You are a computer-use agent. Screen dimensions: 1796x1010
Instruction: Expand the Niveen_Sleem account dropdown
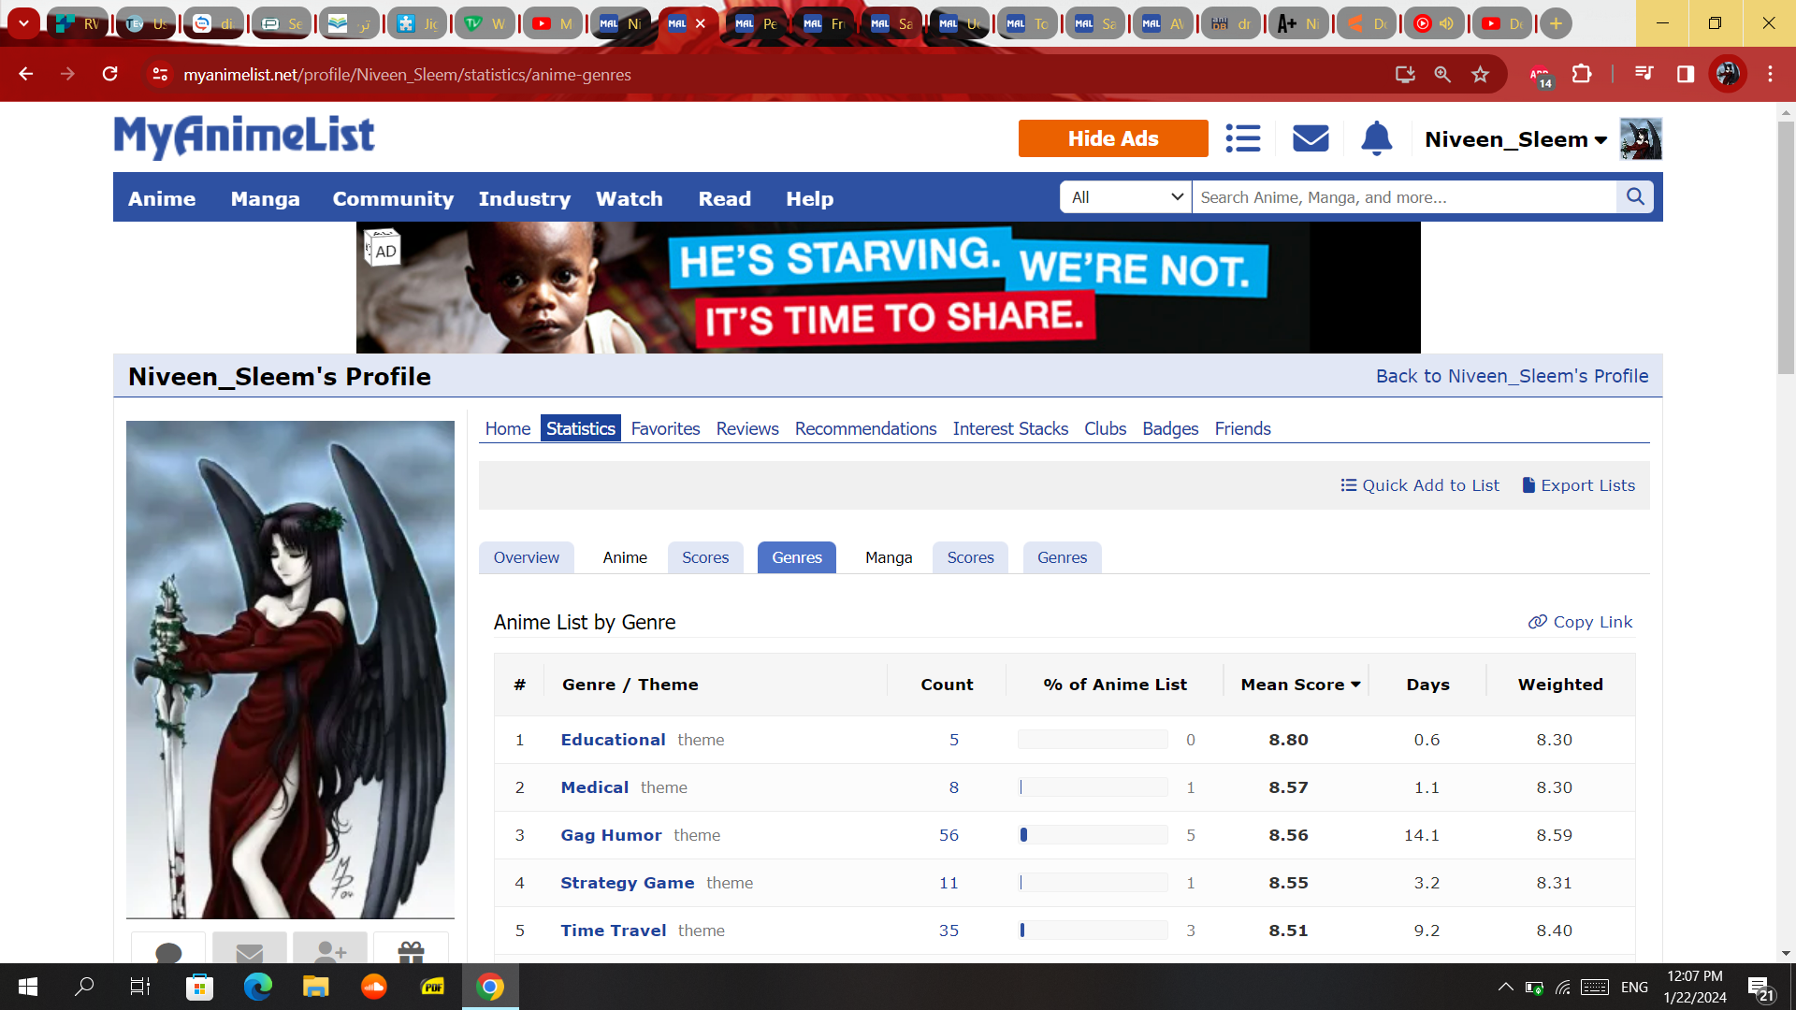click(1515, 139)
